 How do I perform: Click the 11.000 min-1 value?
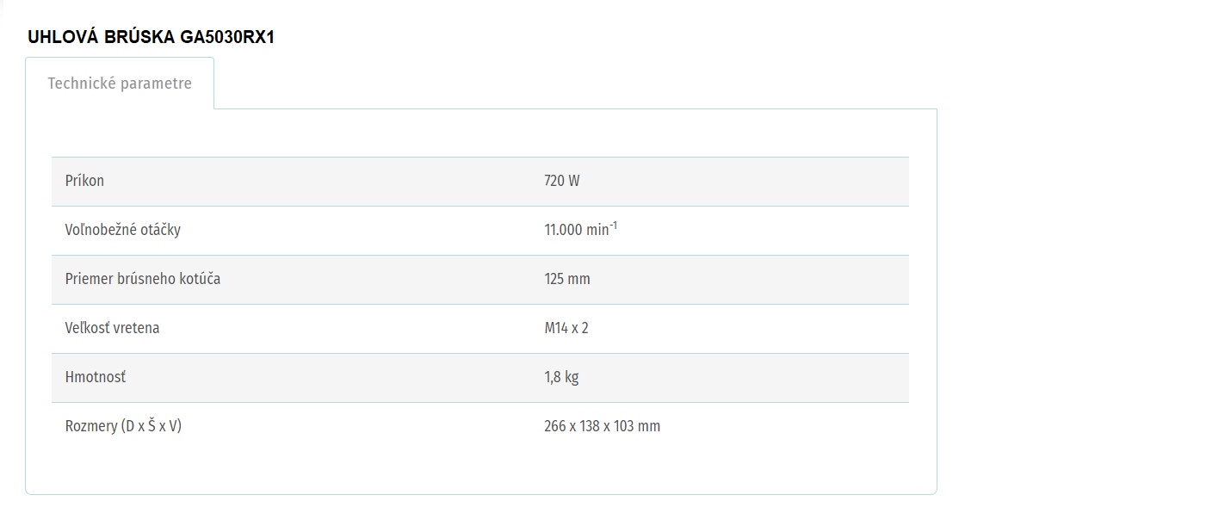[x=581, y=230]
